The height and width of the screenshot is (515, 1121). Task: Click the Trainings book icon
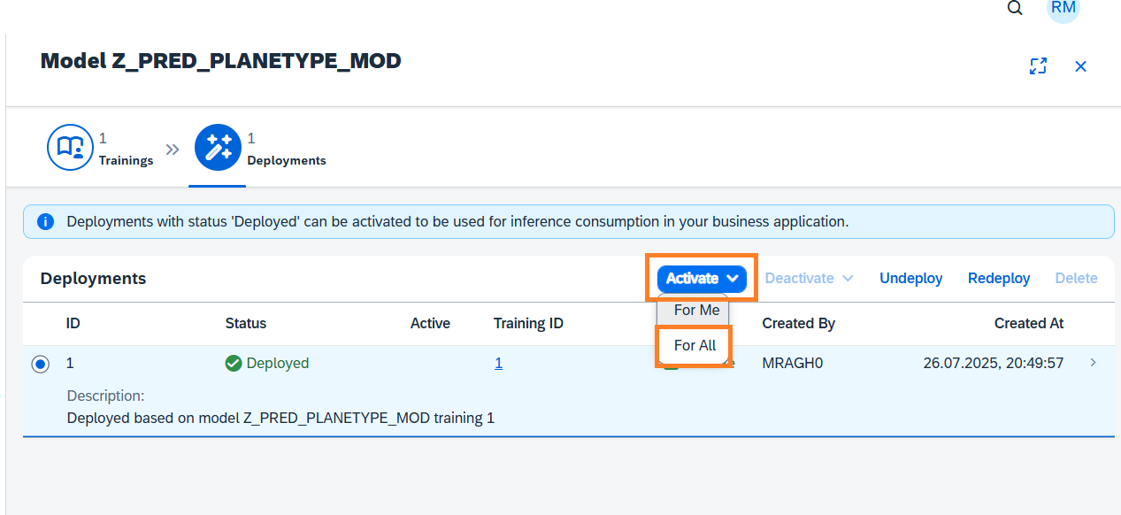[x=70, y=147]
